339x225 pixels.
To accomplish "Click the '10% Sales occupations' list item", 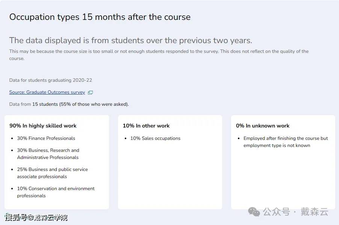I will 155,138.
